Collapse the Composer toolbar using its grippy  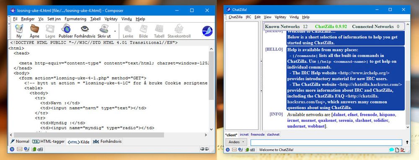pyautogui.click(x=9, y=31)
